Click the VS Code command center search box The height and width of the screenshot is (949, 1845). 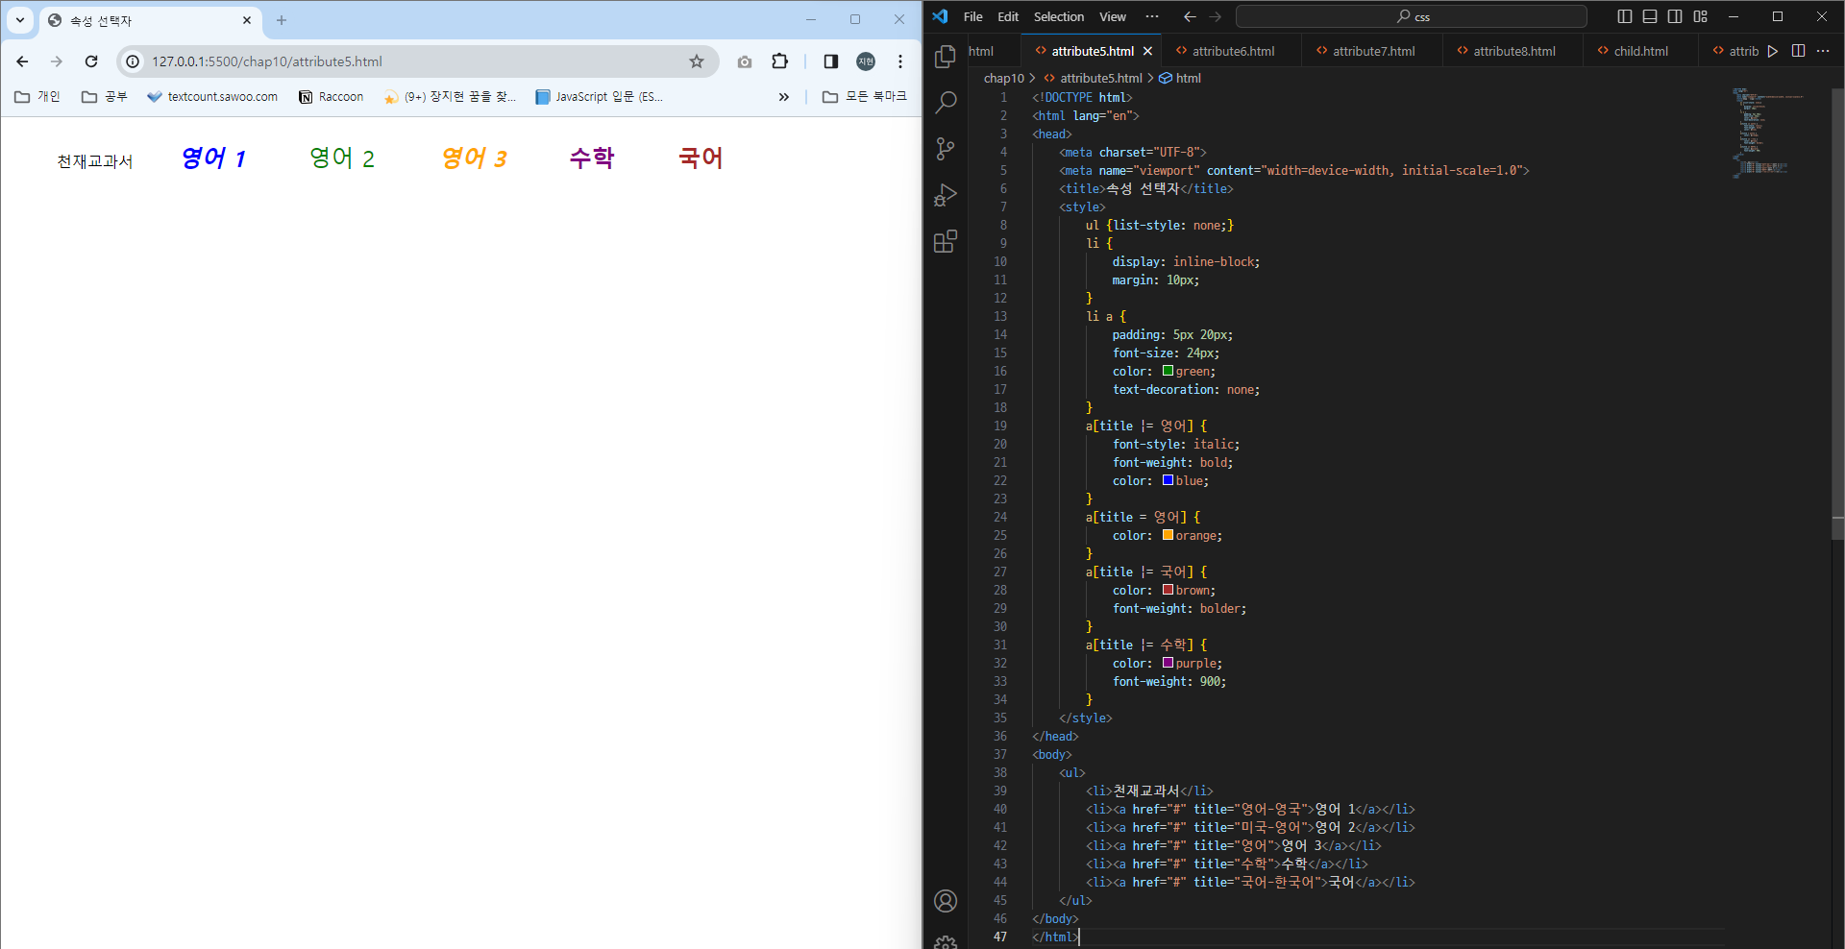[x=1412, y=16]
